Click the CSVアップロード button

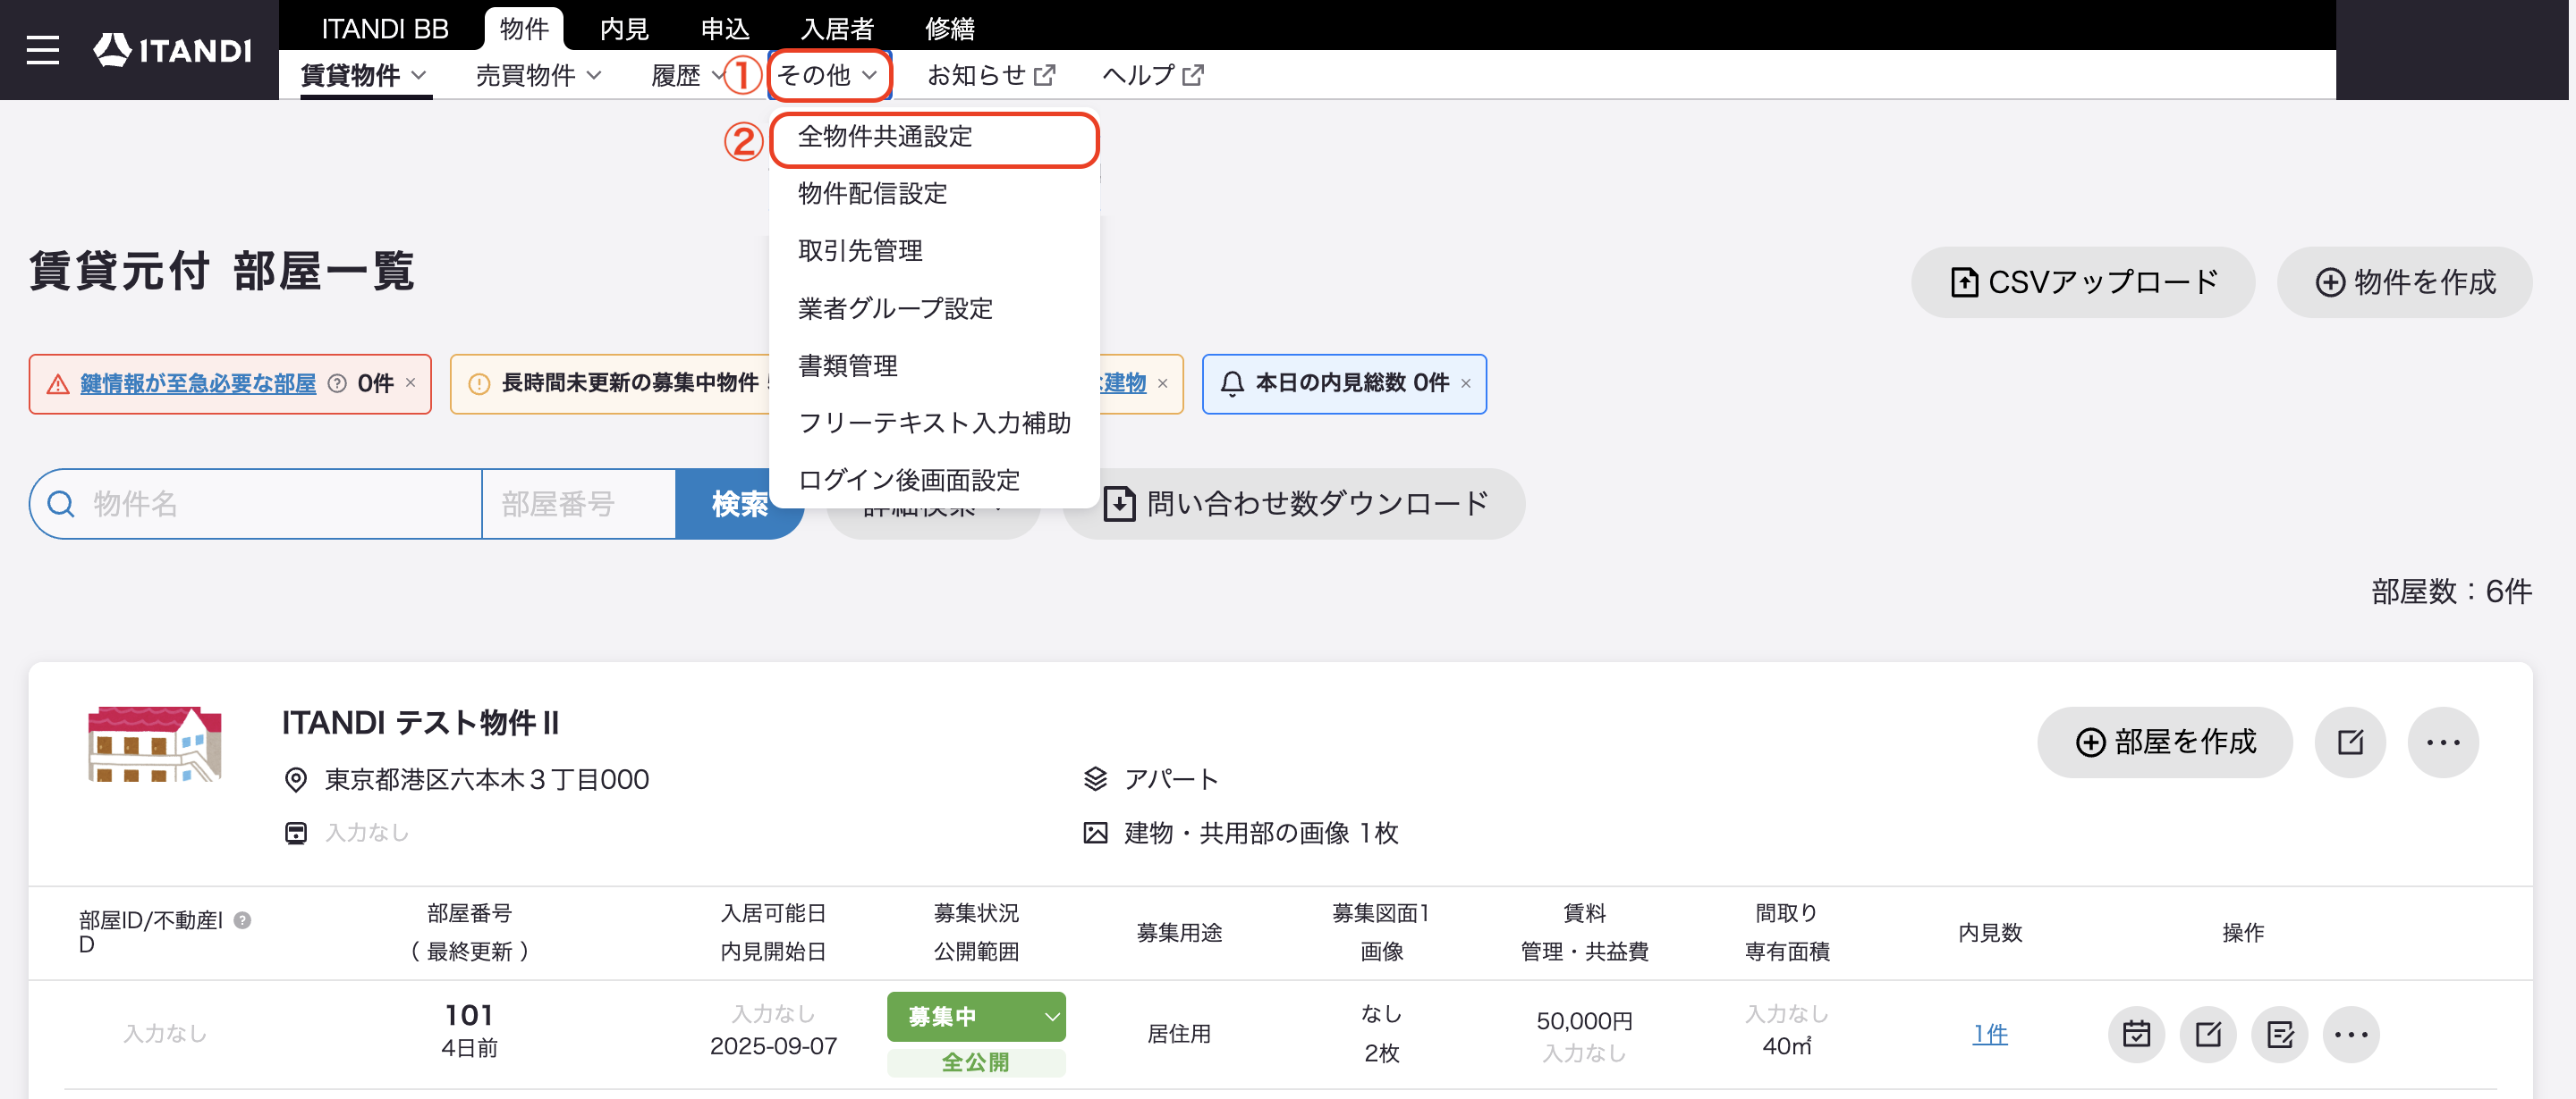click(x=2083, y=282)
